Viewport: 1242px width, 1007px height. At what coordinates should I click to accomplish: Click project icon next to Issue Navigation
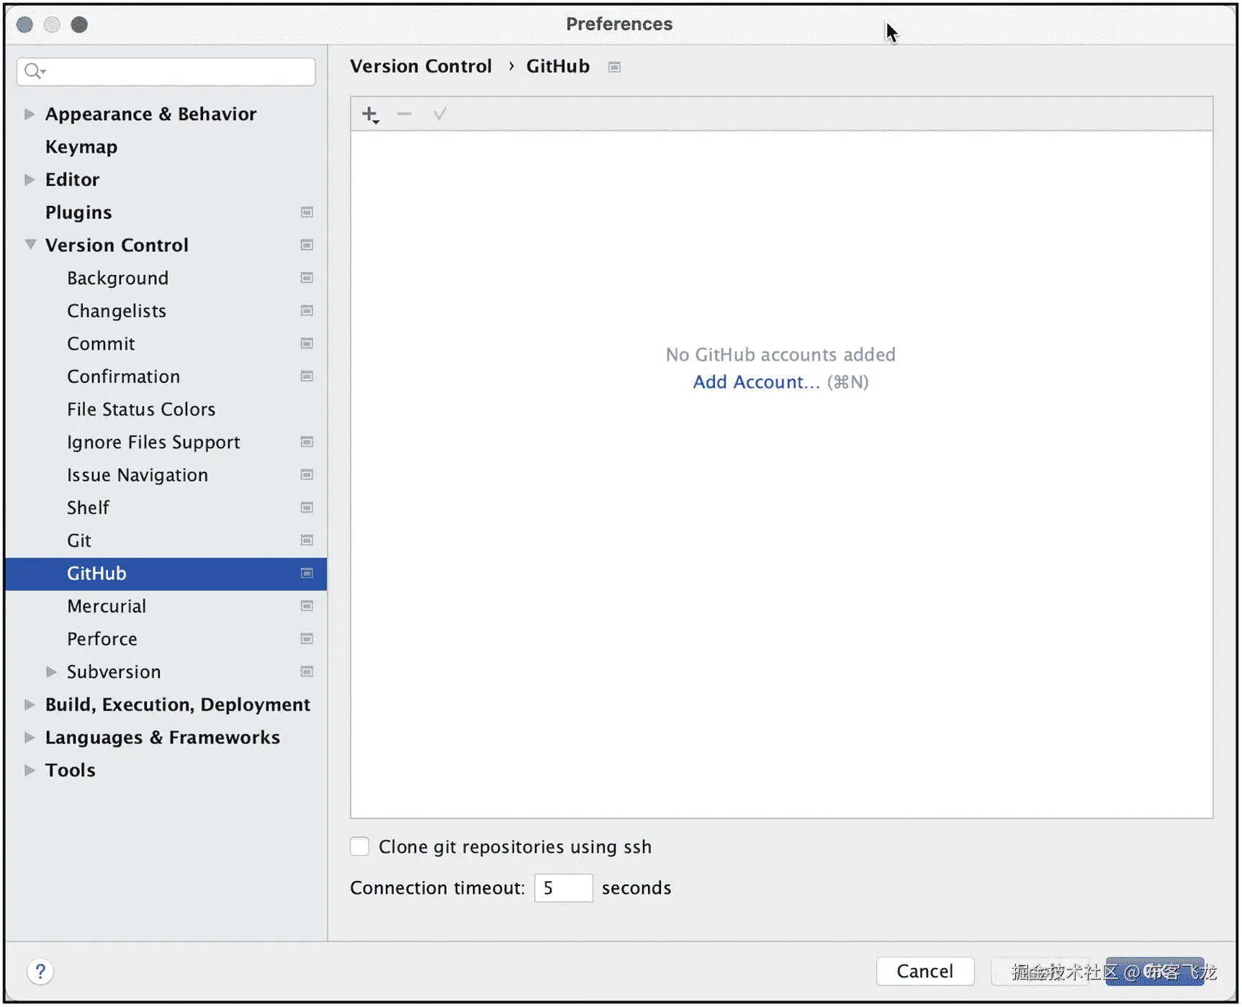[307, 475]
